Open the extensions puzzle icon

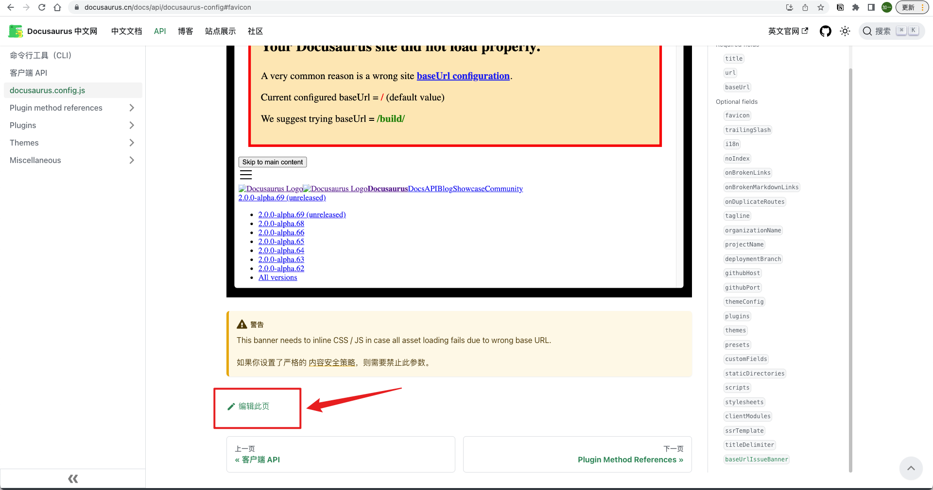coord(856,7)
